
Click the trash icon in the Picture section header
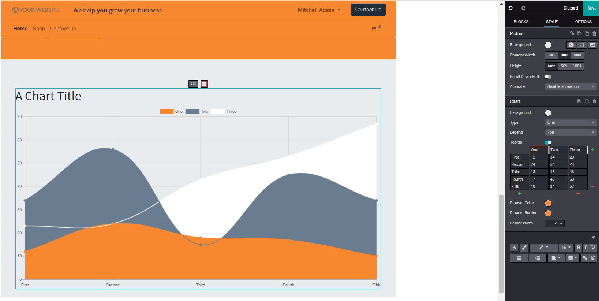[594, 33]
